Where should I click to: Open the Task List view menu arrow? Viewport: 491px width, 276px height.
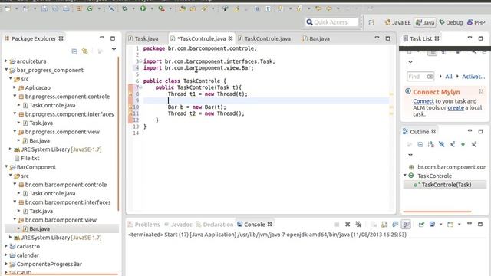pos(410,61)
